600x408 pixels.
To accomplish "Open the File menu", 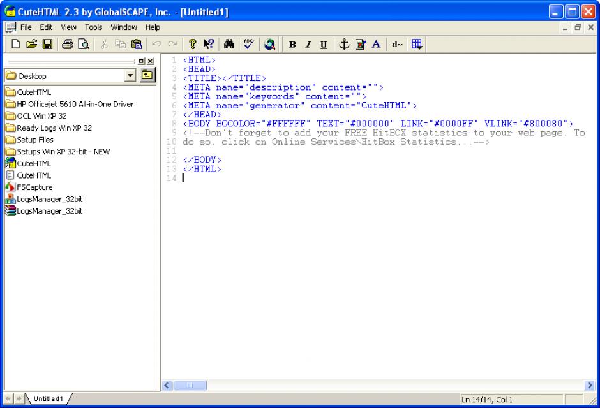I will pos(26,27).
